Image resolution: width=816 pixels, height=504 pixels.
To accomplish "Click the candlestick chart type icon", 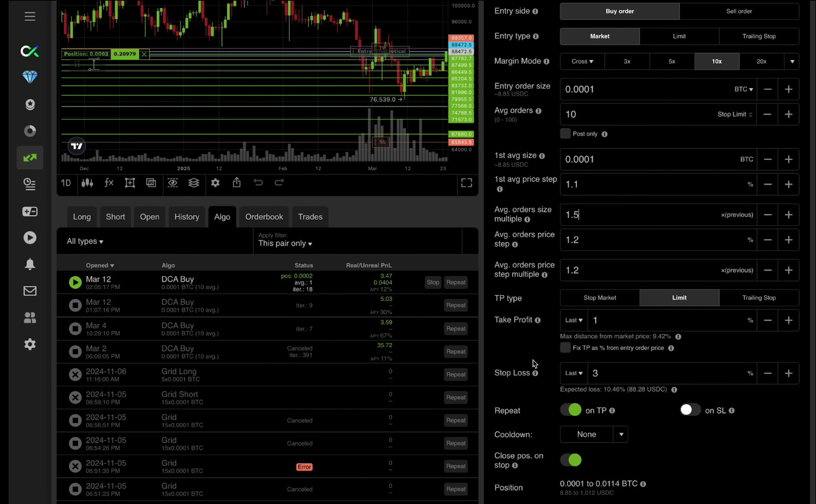I will [87, 183].
